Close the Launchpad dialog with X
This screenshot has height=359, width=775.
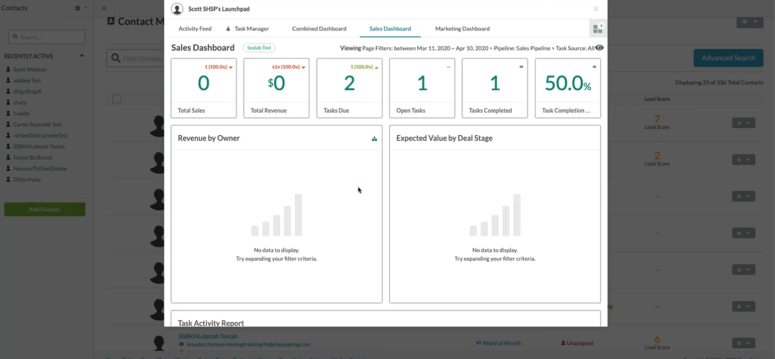[596, 9]
